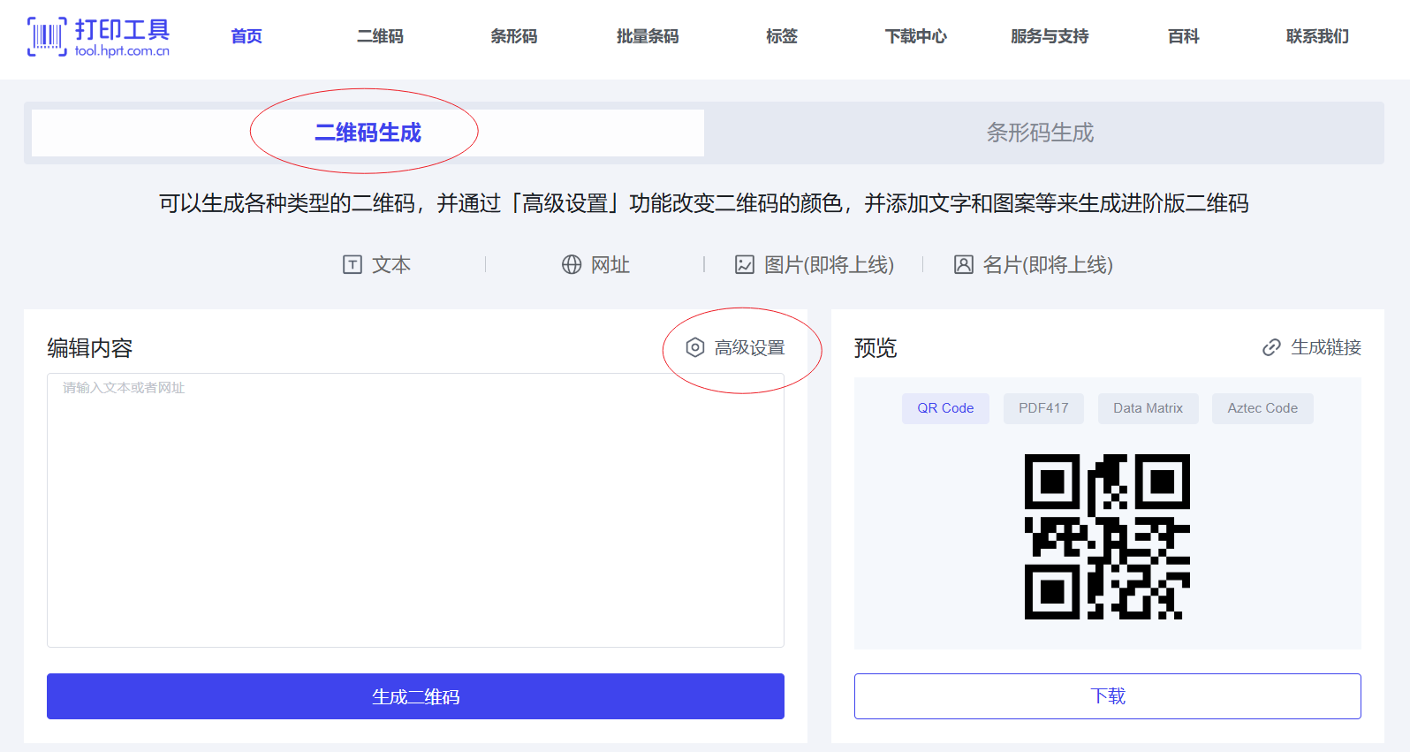Image resolution: width=1410 pixels, height=752 pixels.
Task: Open the 二维码 navigation menu
Action: pyautogui.click(x=380, y=36)
